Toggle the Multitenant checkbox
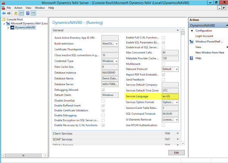The width and height of the screenshot is (228, 163). point(164,64)
